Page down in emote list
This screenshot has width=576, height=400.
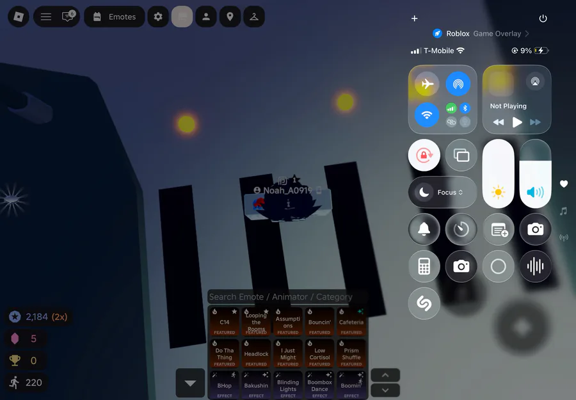(x=385, y=390)
